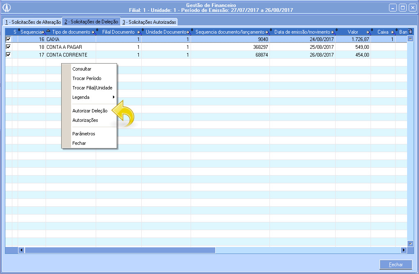This screenshot has width=419, height=274.
Task: Close the Gestão de Financeiro window with the X
Action: (412, 8)
